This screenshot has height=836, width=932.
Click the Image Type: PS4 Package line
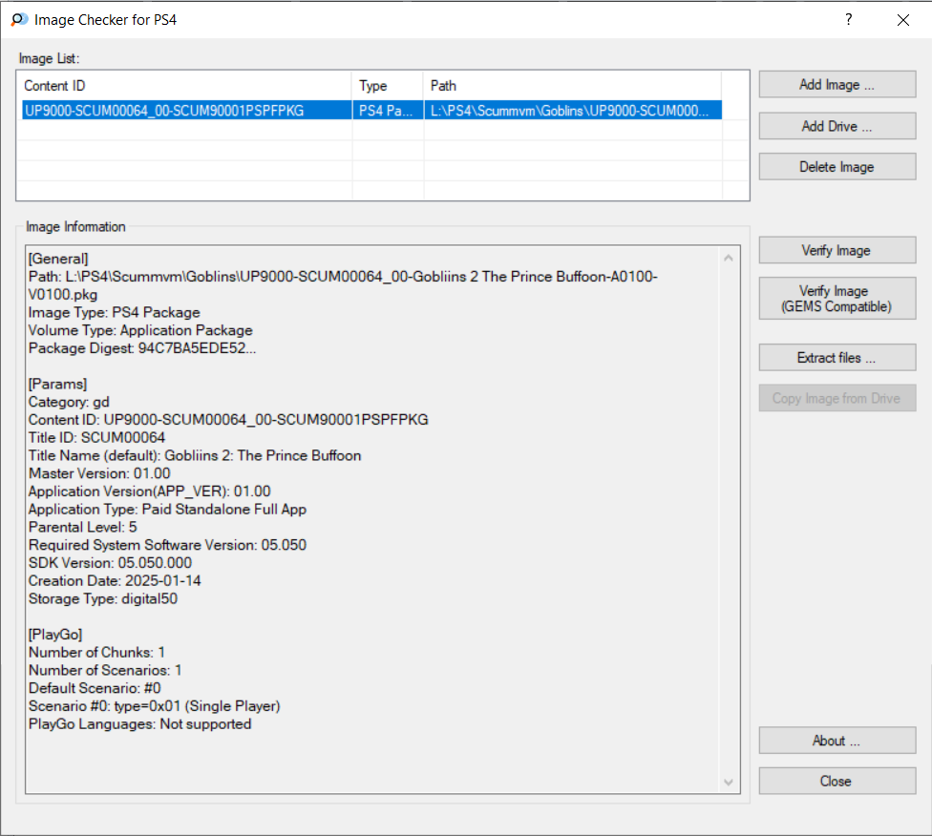pos(115,312)
